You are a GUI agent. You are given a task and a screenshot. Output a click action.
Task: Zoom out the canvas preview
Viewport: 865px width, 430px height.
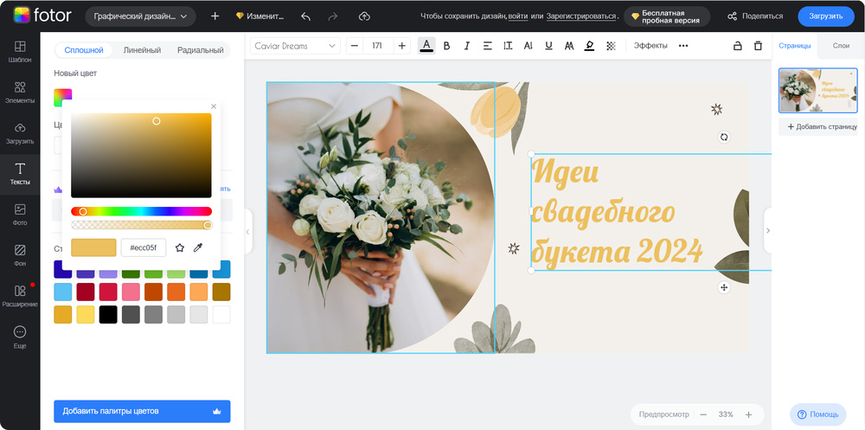(x=703, y=414)
